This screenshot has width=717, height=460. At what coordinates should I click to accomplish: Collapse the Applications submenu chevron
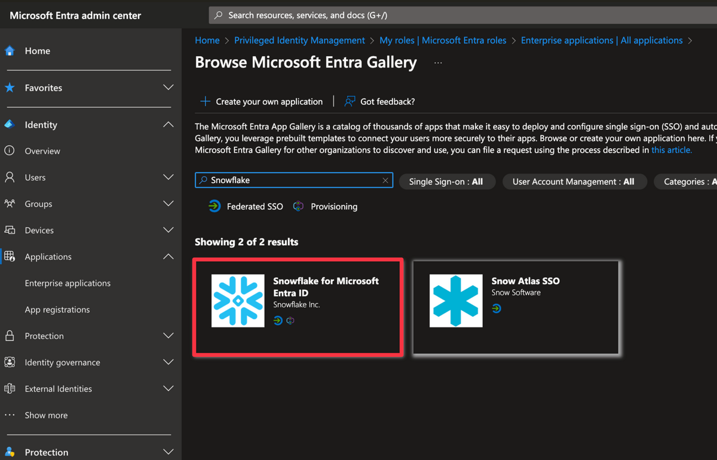(x=168, y=257)
